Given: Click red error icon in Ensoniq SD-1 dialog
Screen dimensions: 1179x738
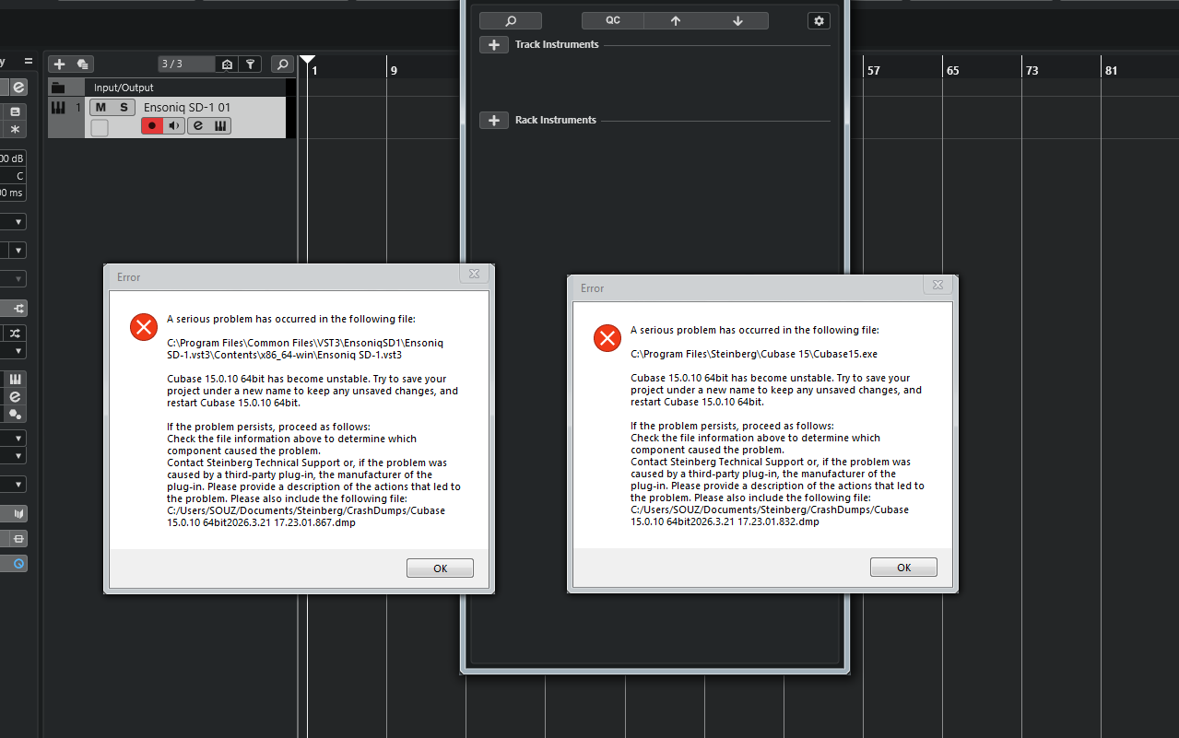Looking at the screenshot, I should click(x=144, y=327).
